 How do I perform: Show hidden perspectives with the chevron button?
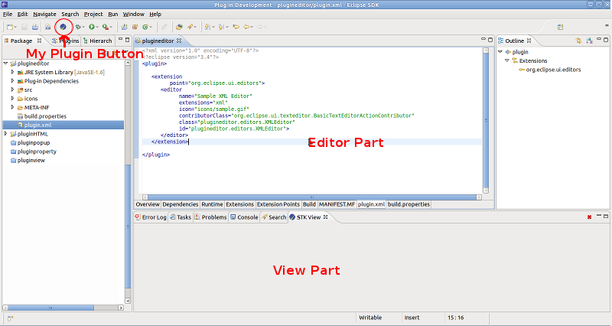pyautogui.click(x=607, y=26)
